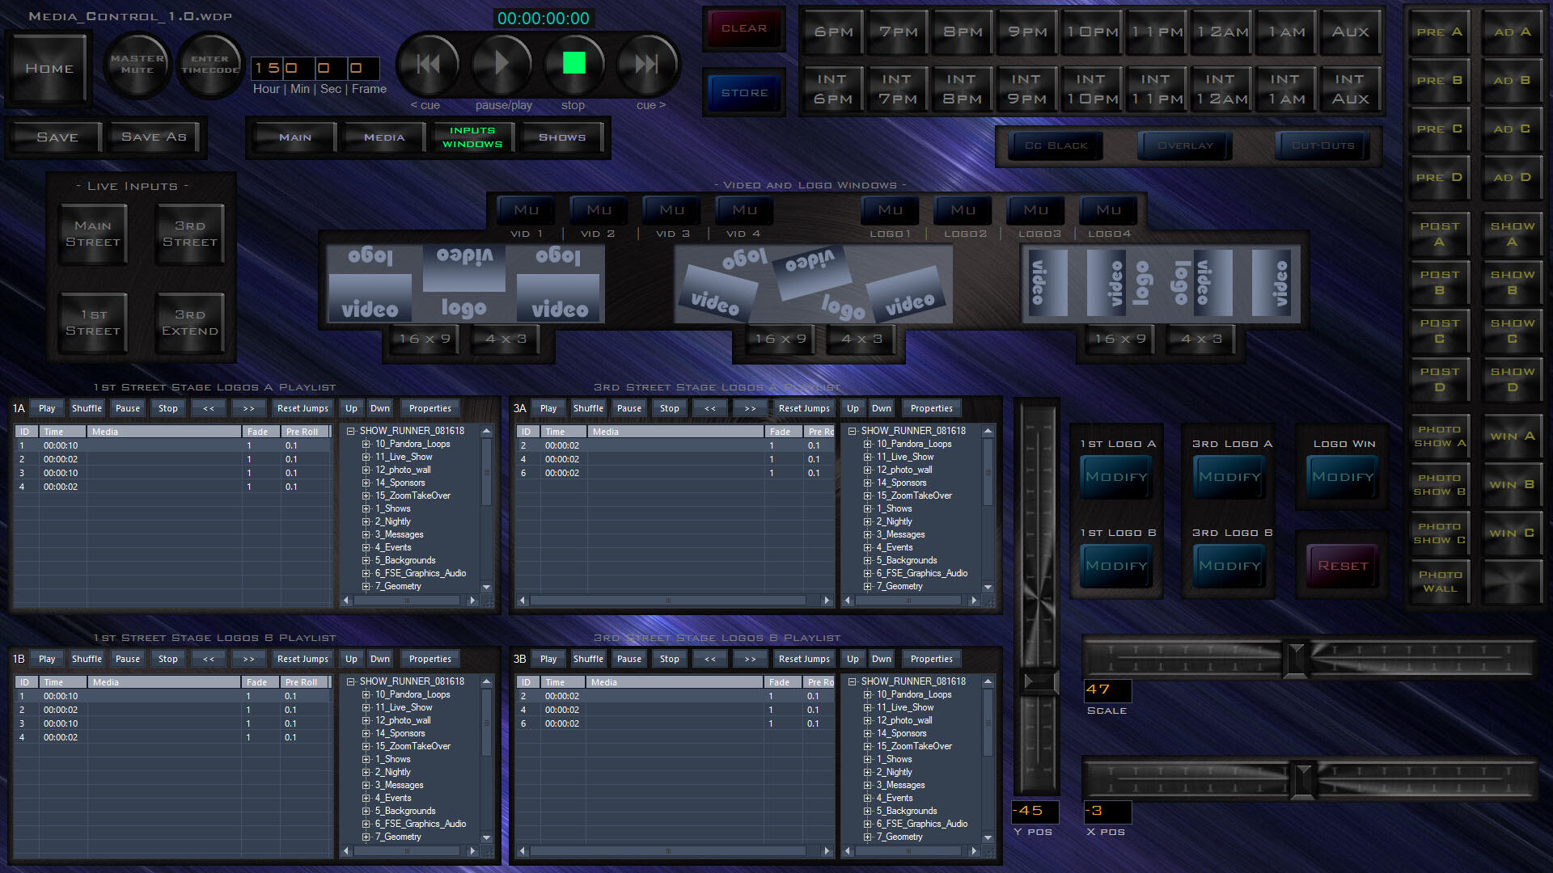The height and width of the screenshot is (873, 1553).
Task: Collapse SHOW_RUNNER_081618 in 3A media tree
Action: [x=853, y=431]
